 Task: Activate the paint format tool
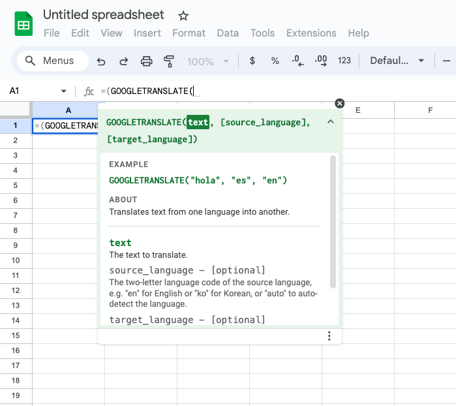[169, 61]
